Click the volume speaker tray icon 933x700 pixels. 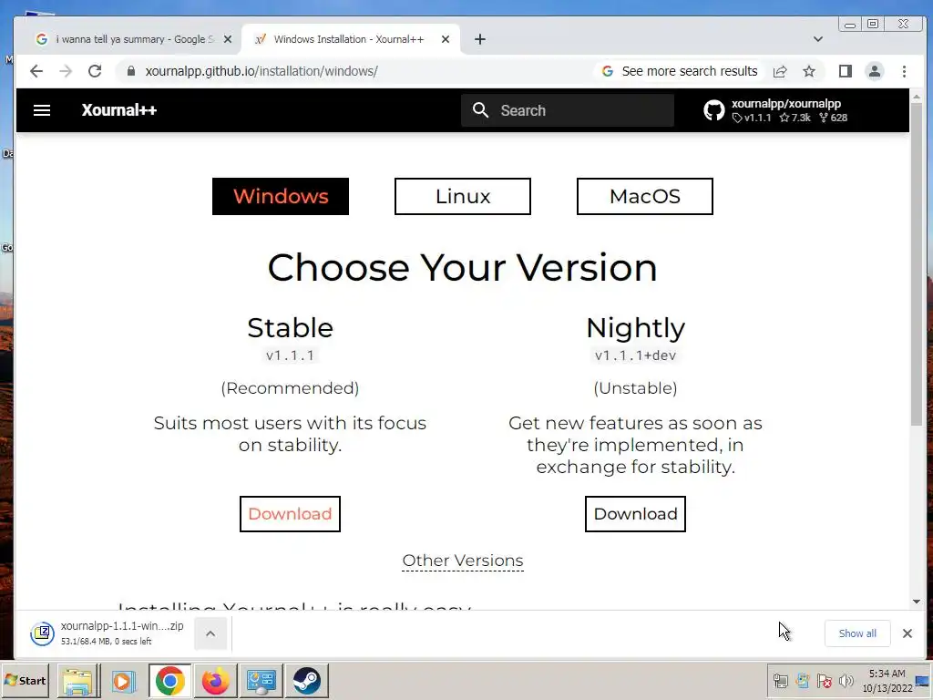click(846, 680)
